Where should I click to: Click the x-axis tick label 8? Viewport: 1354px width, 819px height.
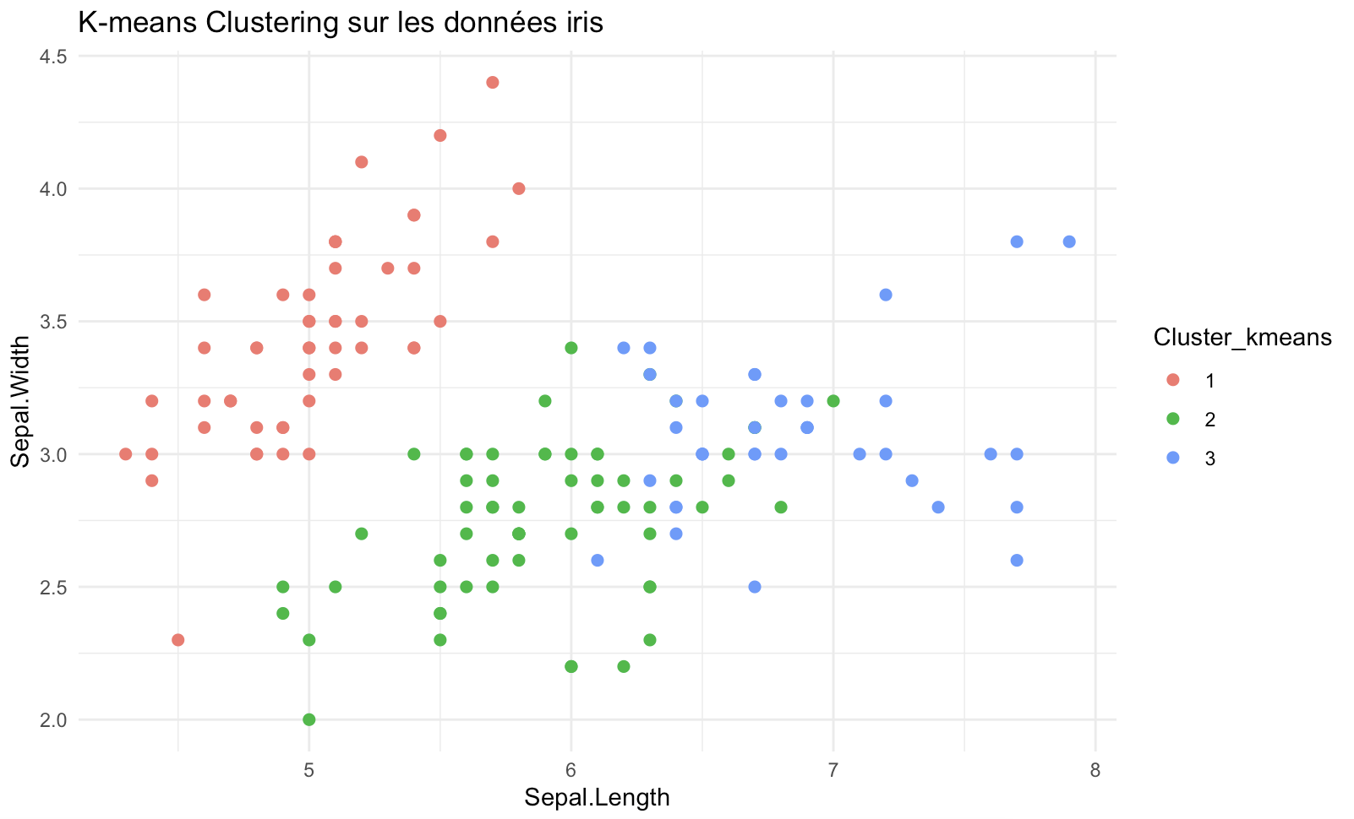tap(1095, 770)
